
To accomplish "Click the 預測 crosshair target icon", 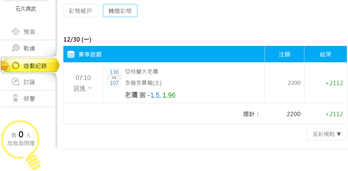I will pos(15,32).
